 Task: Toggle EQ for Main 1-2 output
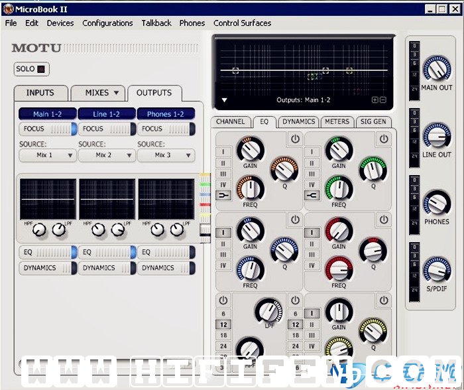(48, 252)
